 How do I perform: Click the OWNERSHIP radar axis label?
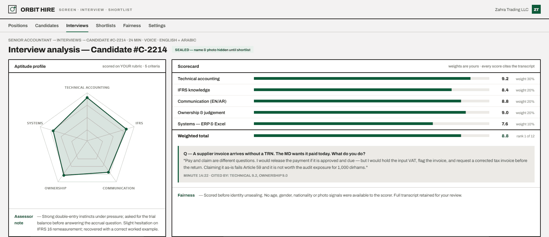click(x=56, y=188)
